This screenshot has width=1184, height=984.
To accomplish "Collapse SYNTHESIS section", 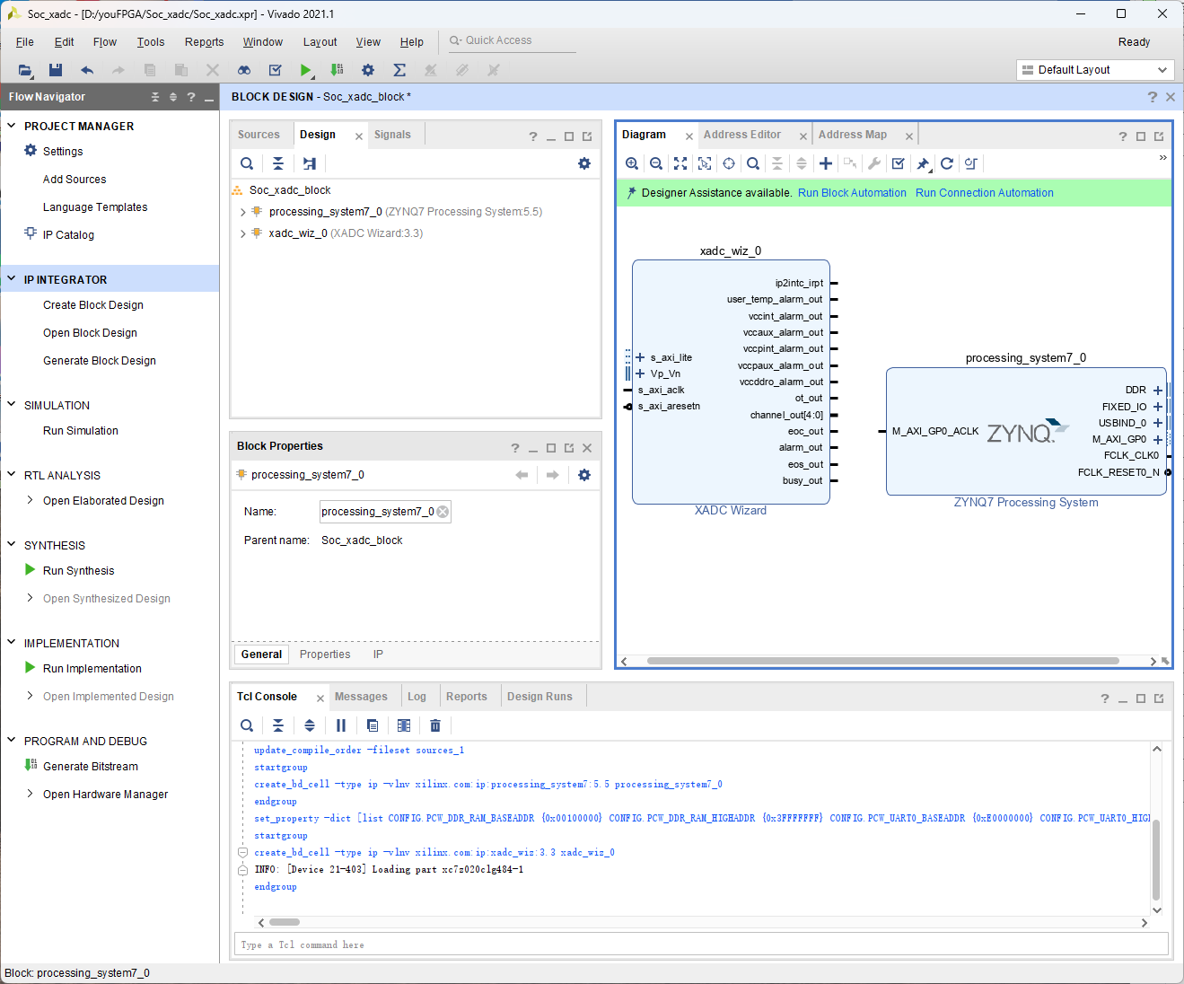I will coord(12,545).
